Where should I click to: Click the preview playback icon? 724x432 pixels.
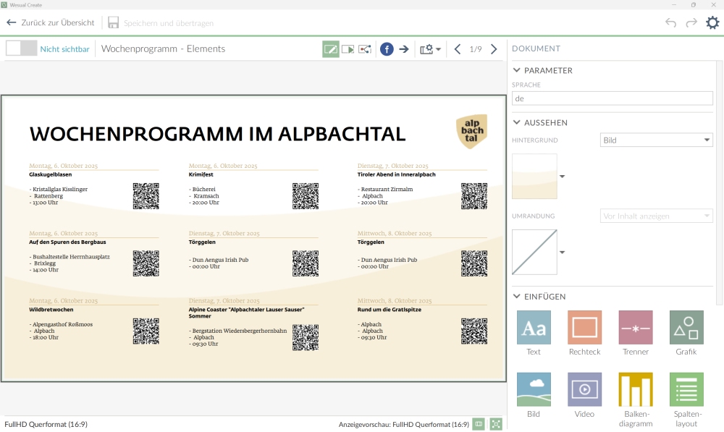(348, 49)
